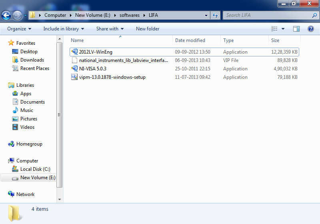Open Include in library menu
This screenshot has height=224, width=320.
tap(64, 29)
